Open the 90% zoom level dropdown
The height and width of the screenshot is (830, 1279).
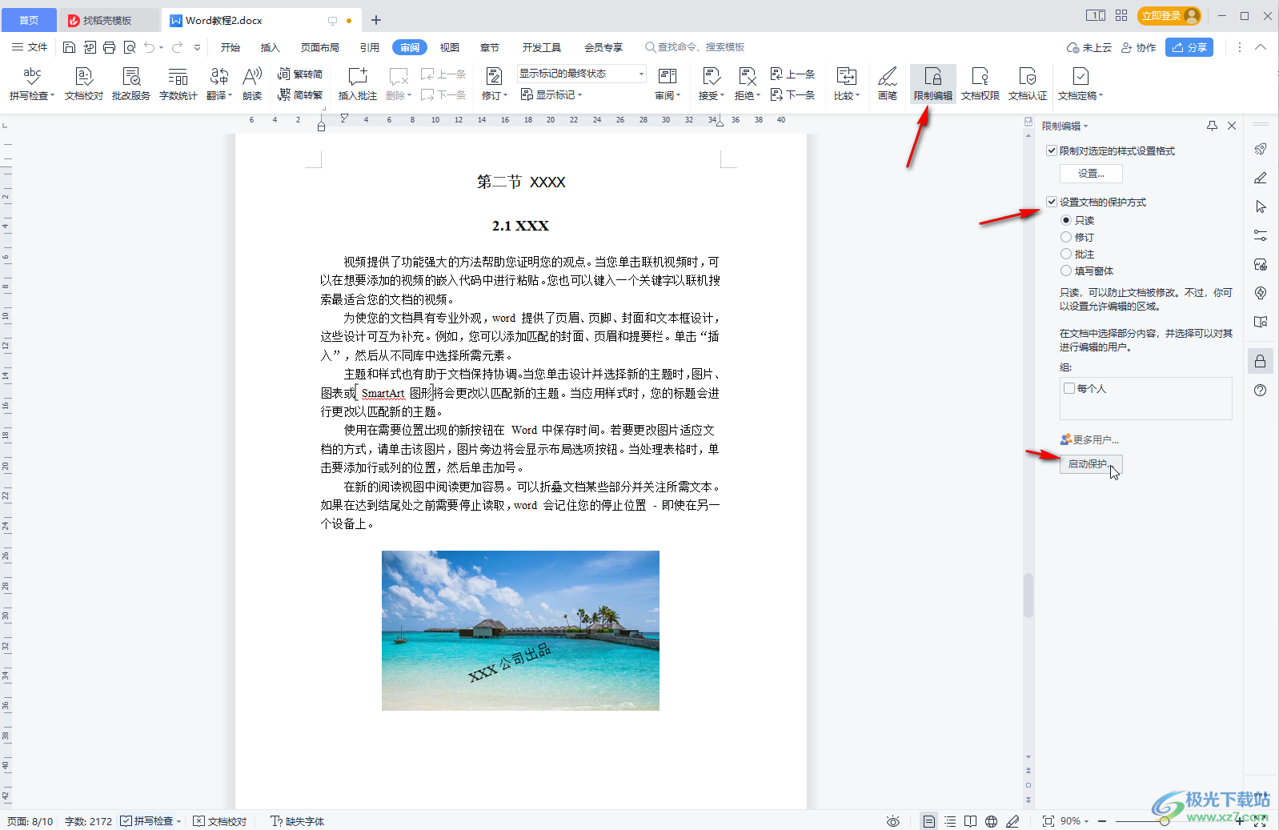pos(1074,821)
